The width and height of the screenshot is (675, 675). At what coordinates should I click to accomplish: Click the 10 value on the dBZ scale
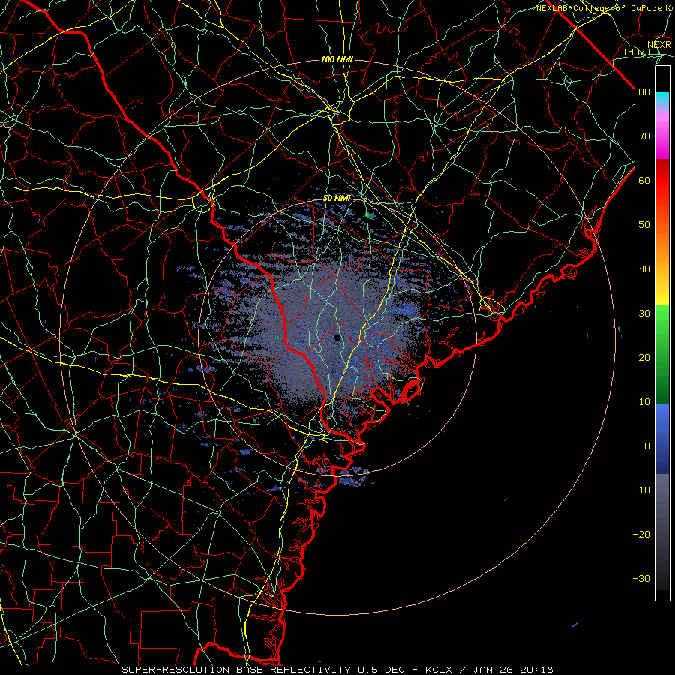click(644, 402)
